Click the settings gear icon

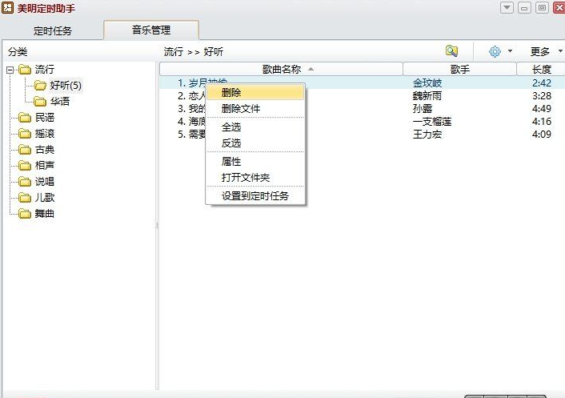pos(495,51)
